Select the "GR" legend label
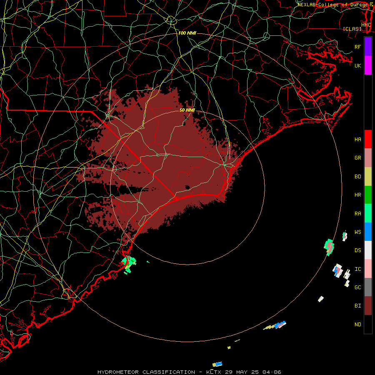The width and height of the screenshot is (375, 375). coord(358,158)
